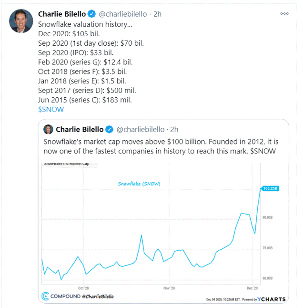The height and width of the screenshot is (308, 303).
Task: Click @charliebilello handle in the quoted tweet
Action: point(140,129)
